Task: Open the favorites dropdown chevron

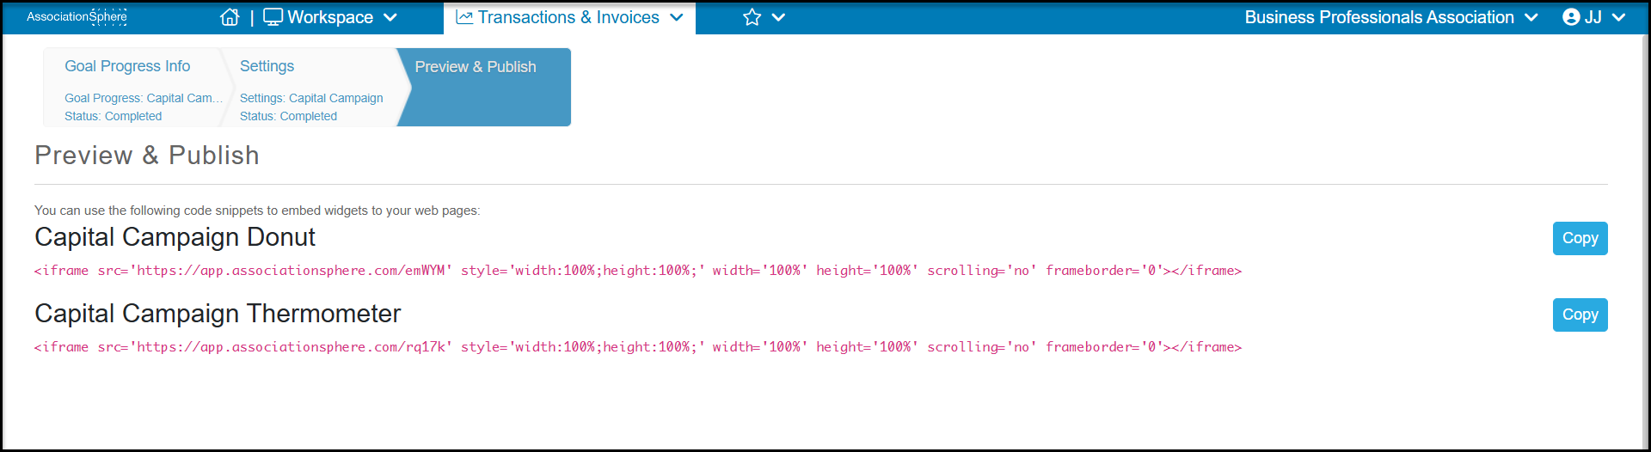Action: point(778,17)
